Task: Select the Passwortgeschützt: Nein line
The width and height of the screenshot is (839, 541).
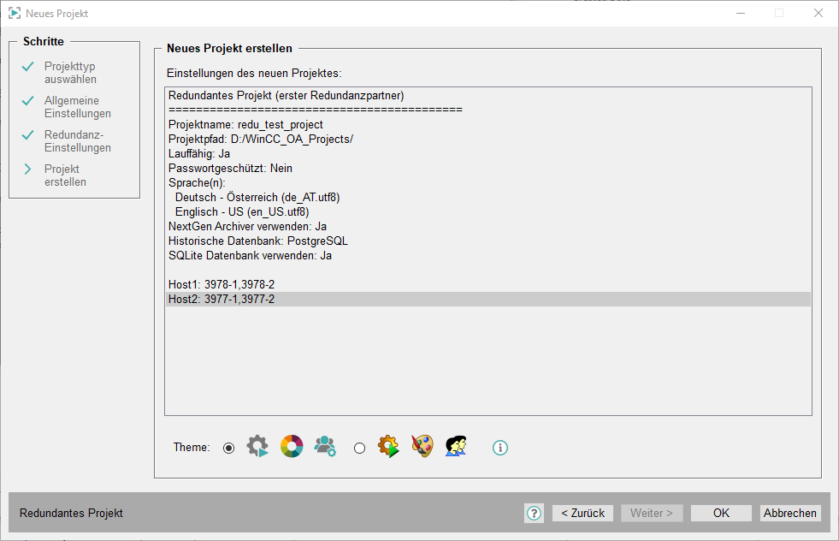Action: (x=488, y=168)
